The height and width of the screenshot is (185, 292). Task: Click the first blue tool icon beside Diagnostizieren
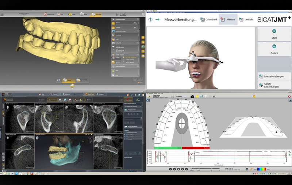(x=60, y=100)
